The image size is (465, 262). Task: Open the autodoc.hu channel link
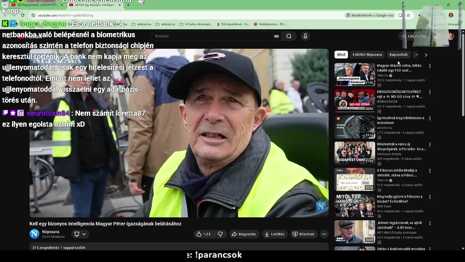[384, 128]
